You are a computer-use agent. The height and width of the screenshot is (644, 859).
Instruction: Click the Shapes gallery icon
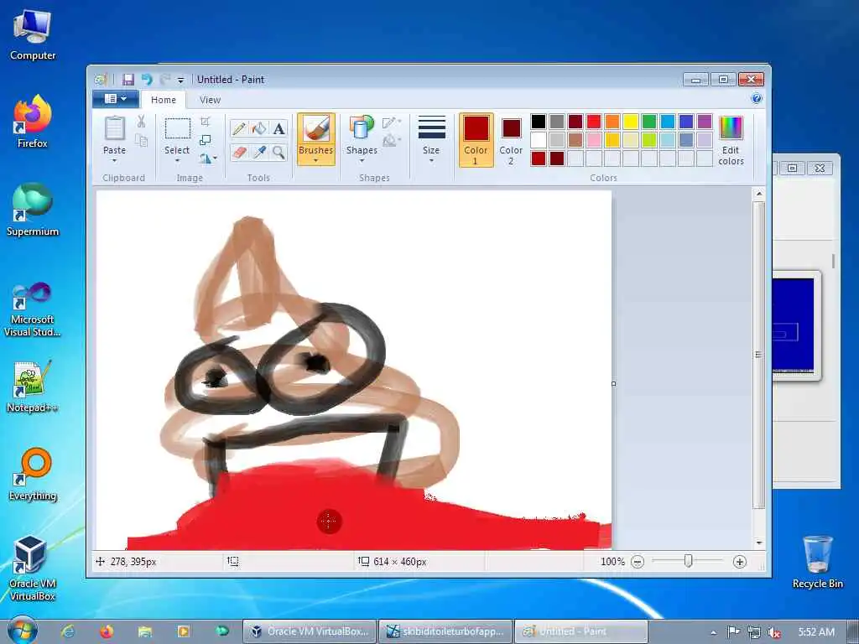click(361, 128)
